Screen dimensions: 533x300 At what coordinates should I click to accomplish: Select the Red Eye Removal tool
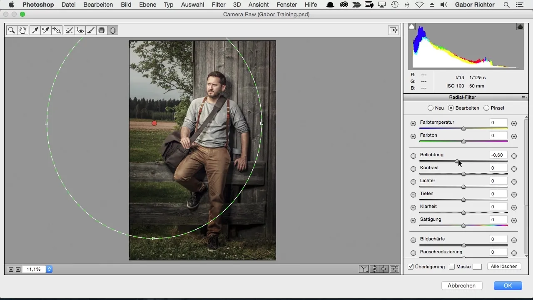pos(80,30)
